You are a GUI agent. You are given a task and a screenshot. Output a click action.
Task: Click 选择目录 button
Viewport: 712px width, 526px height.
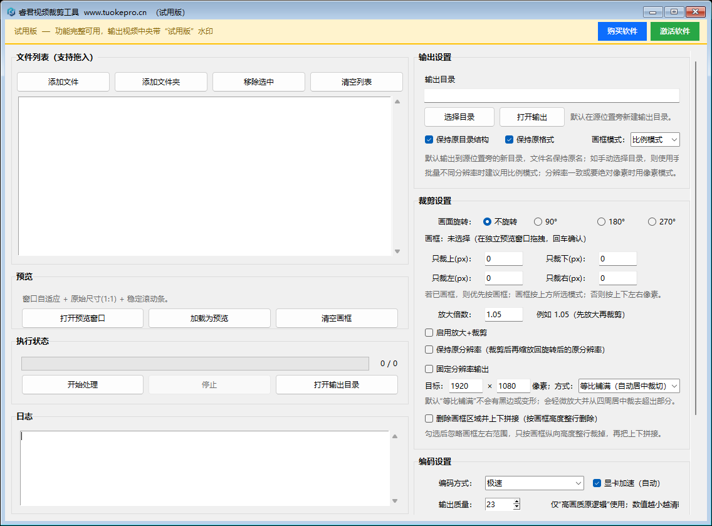[x=459, y=117]
